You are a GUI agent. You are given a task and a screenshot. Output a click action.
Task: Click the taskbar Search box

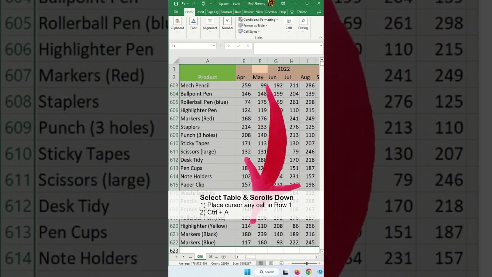tap(267, 272)
